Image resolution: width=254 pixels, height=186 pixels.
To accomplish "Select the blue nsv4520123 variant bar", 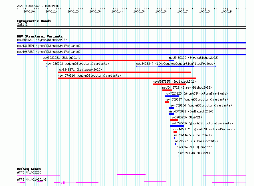I will 172,96.
